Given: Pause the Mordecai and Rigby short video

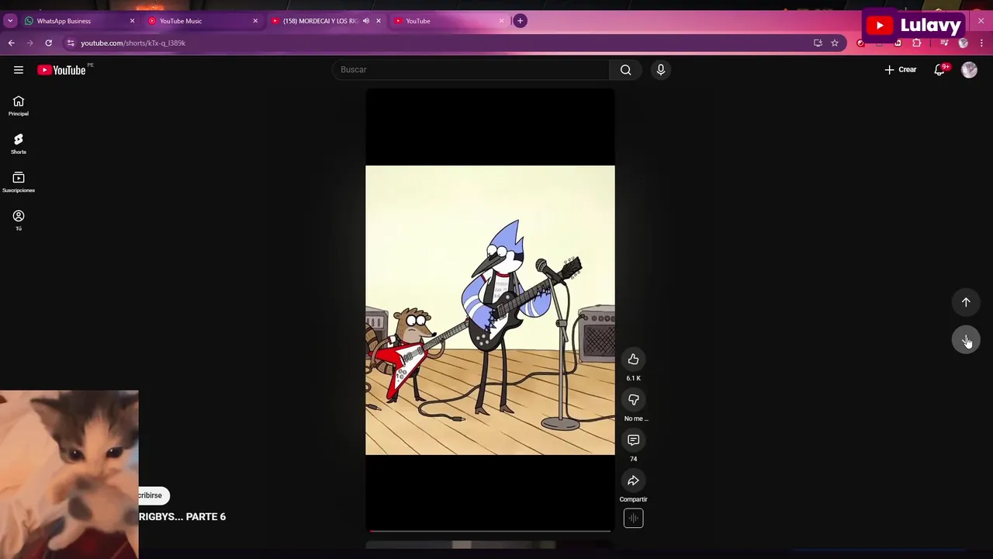Looking at the screenshot, I should pos(490,310).
